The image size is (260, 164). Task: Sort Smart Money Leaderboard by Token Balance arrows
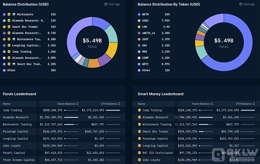tap(212, 104)
